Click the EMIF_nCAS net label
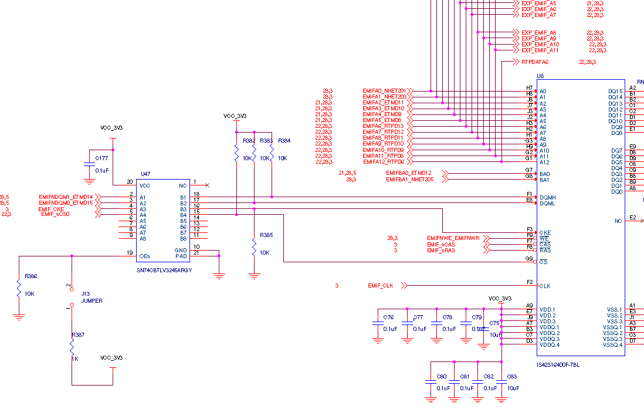 (441, 245)
